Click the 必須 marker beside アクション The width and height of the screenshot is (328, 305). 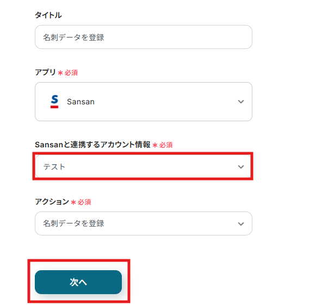click(84, 202)
